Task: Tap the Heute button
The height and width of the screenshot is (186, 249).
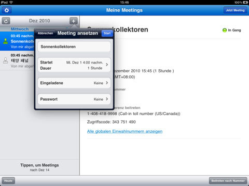Action: 8,181
